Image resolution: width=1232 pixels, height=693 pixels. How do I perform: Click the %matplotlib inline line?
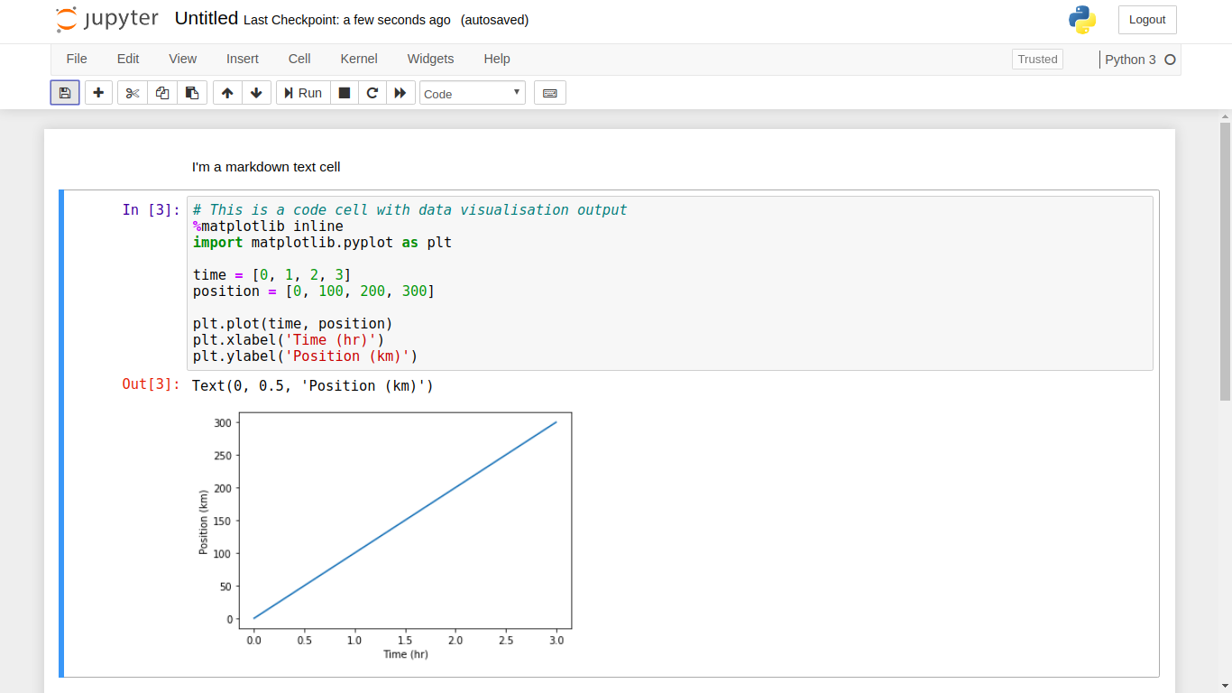tap(268, 226)
